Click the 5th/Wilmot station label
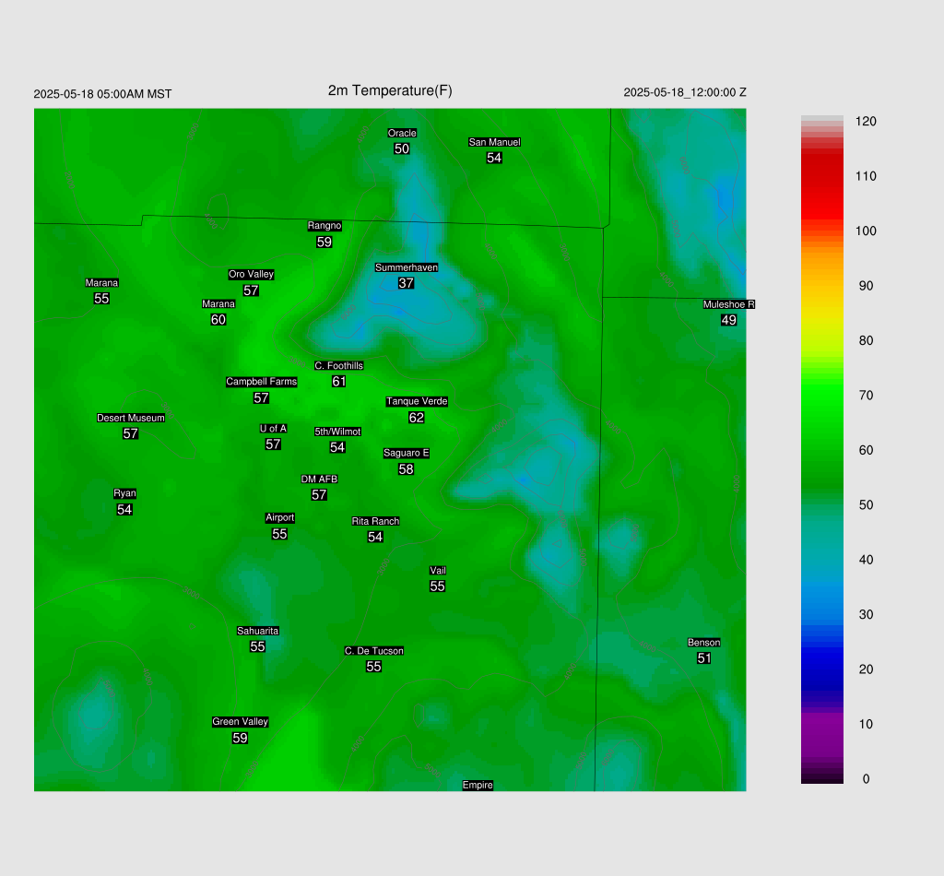This screenshot has height=876, width=944. pos(337,432)
